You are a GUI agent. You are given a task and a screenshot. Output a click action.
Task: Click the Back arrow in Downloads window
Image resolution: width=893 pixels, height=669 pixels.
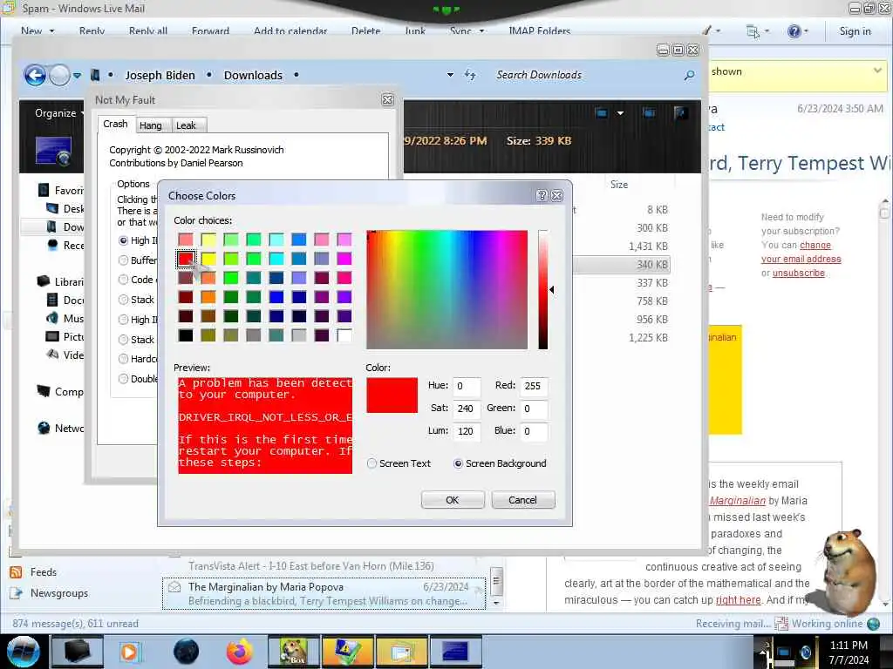(x=35, y=75)
